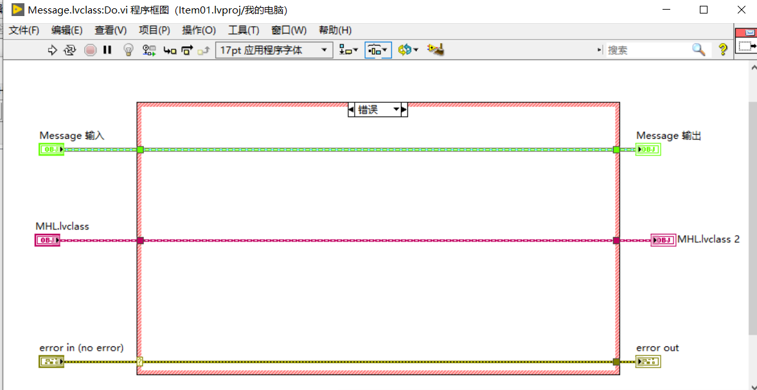Toggle Retain Wire Values button
The image size is (757, 390).
(x=148, y=49)
